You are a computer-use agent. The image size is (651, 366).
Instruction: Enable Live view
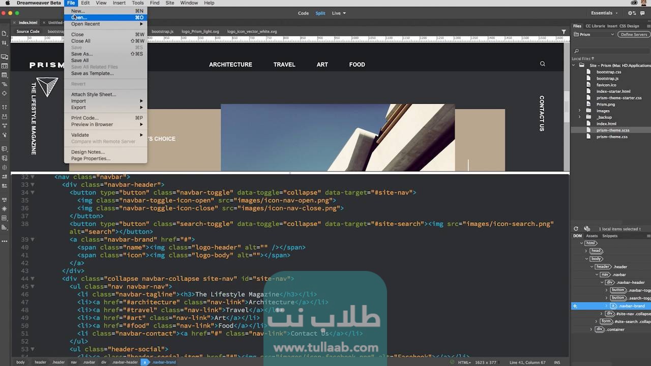coord(335,13)
